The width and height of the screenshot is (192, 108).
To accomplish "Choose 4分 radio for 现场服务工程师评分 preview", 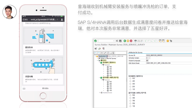I will (130, 81).
